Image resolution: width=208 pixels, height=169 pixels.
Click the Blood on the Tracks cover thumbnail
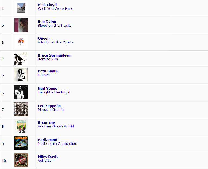21,25
